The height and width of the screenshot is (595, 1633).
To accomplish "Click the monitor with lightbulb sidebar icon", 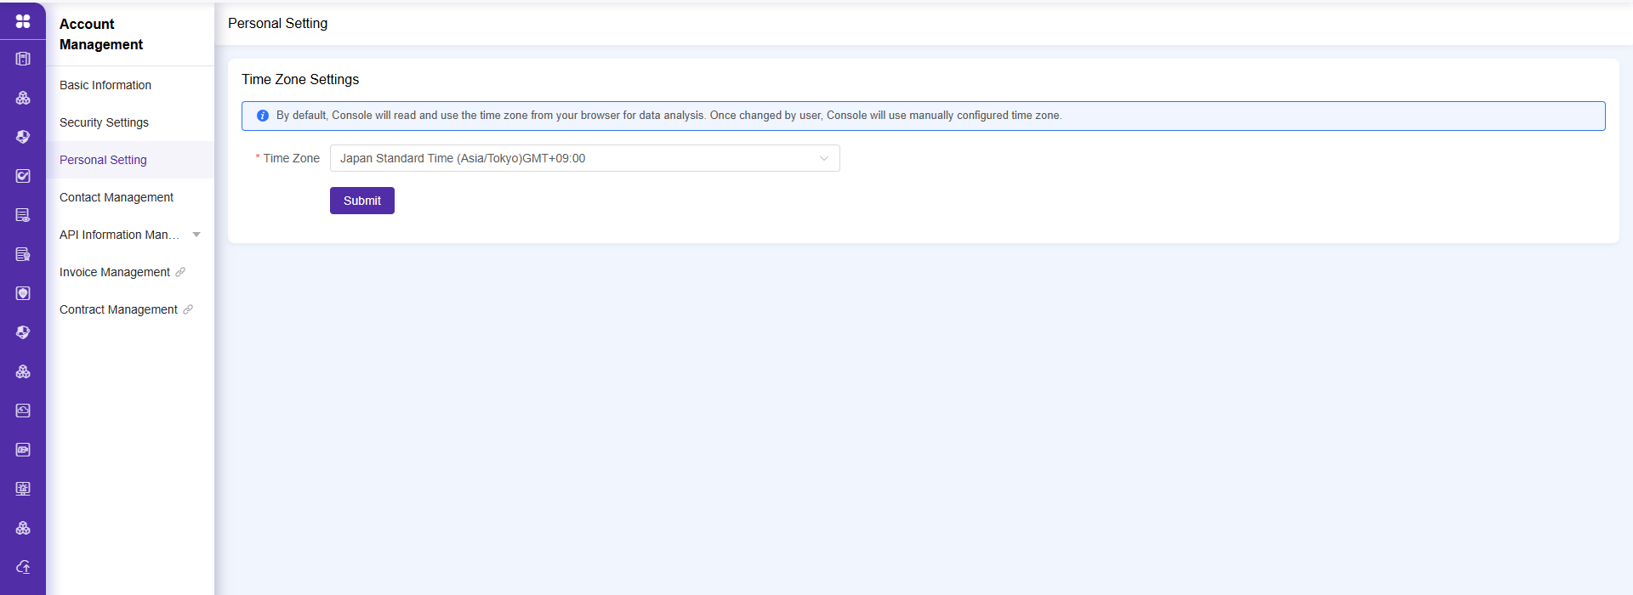I will (x=23, y=489).
